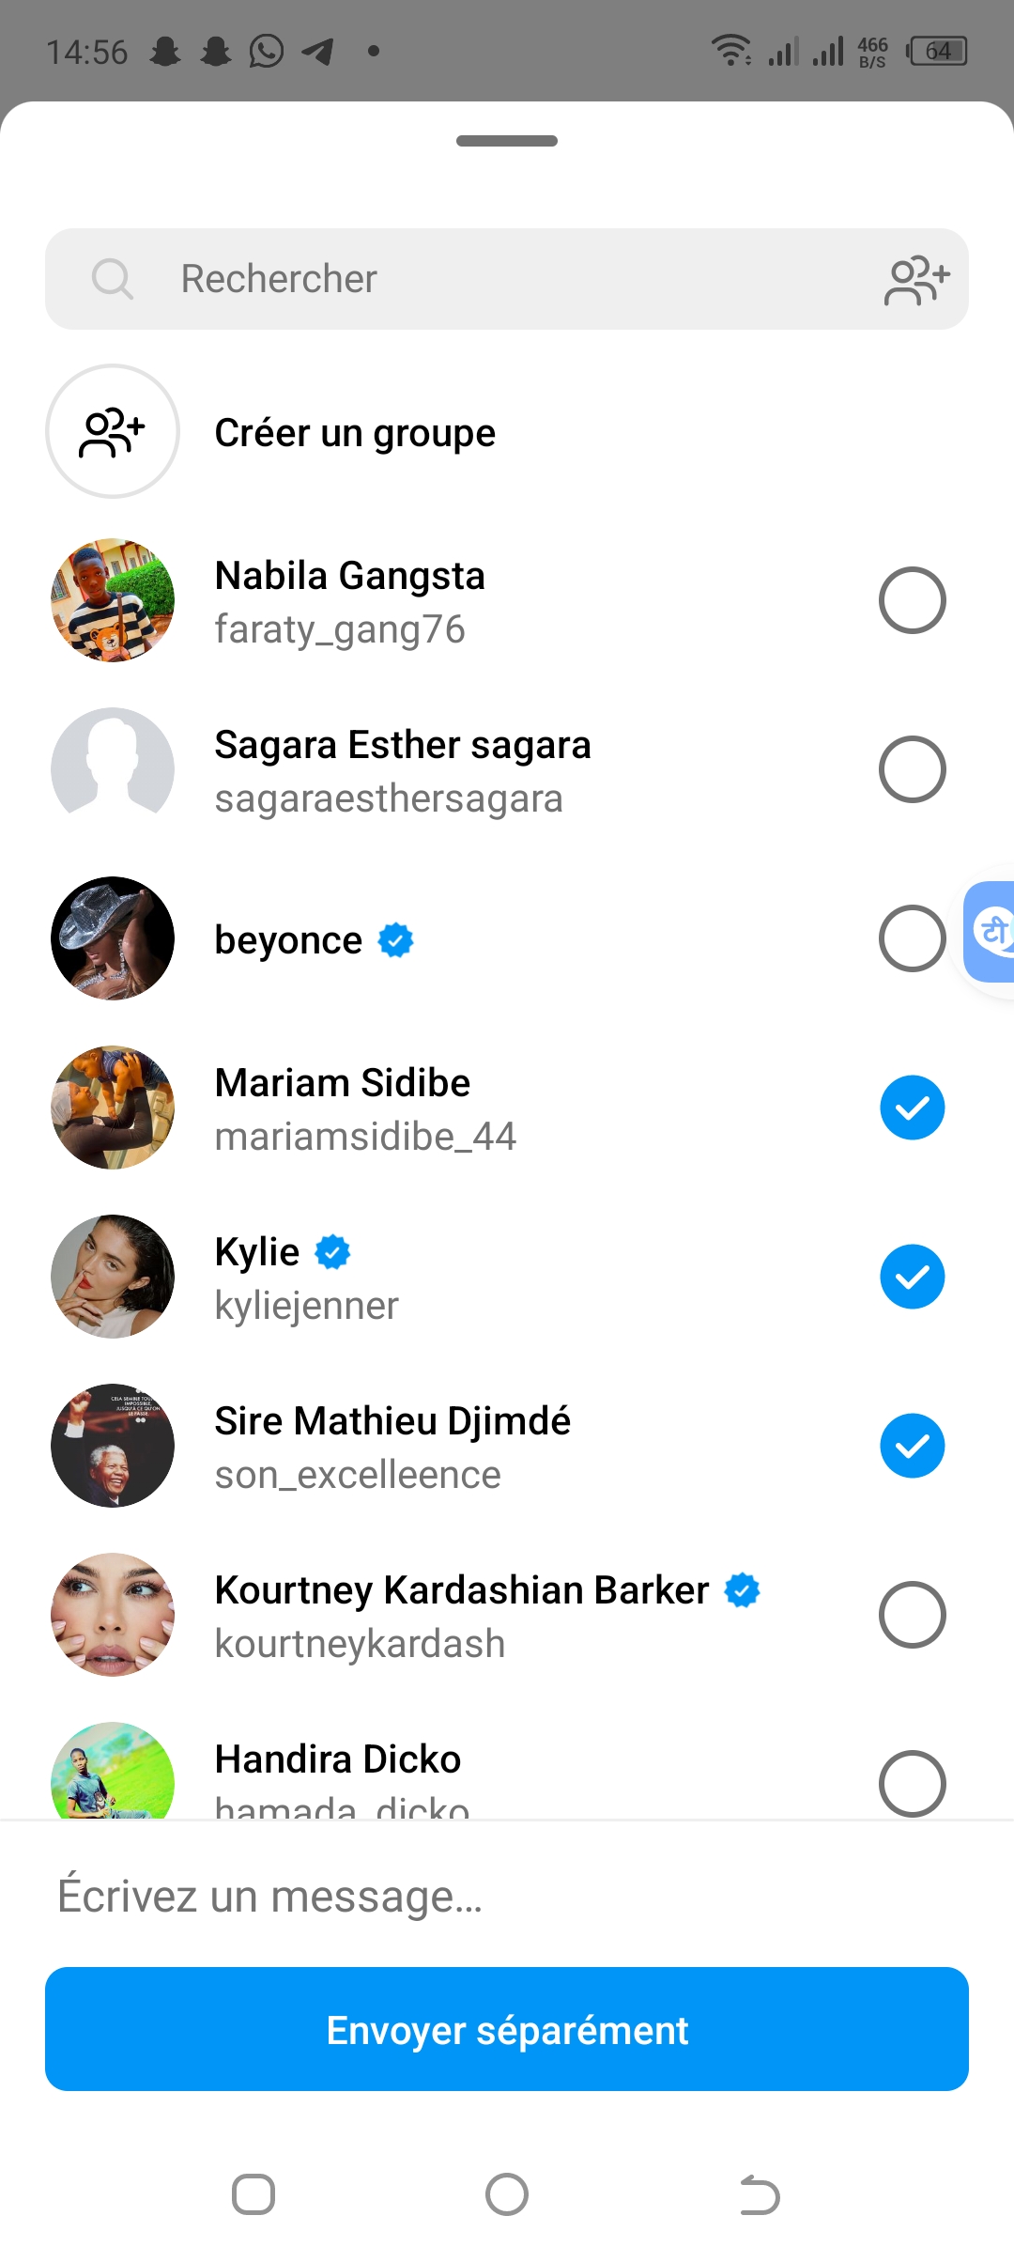Open the Android recent apps icon
This screenshot has width=1014, height=2262.
(253, 2195)
